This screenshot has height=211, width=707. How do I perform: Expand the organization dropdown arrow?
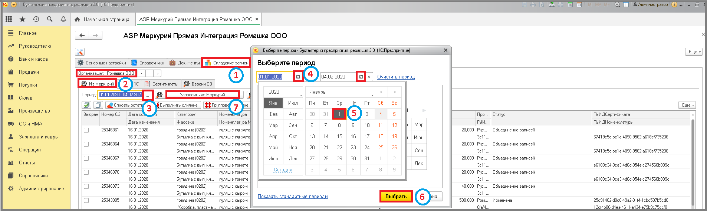pyautogui.click(x=141, y=73)
